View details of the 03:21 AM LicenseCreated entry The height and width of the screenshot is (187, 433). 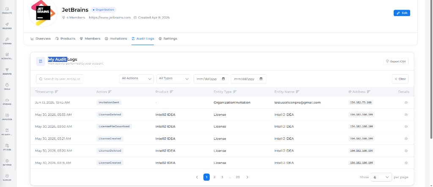tap(406, 139)
